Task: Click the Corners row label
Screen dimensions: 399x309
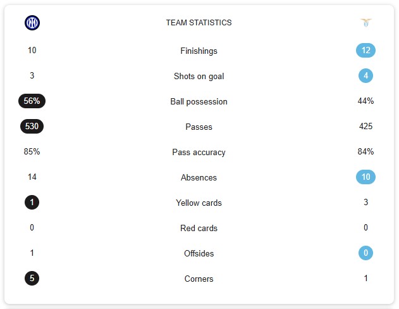Action: [x=199, y=279]
